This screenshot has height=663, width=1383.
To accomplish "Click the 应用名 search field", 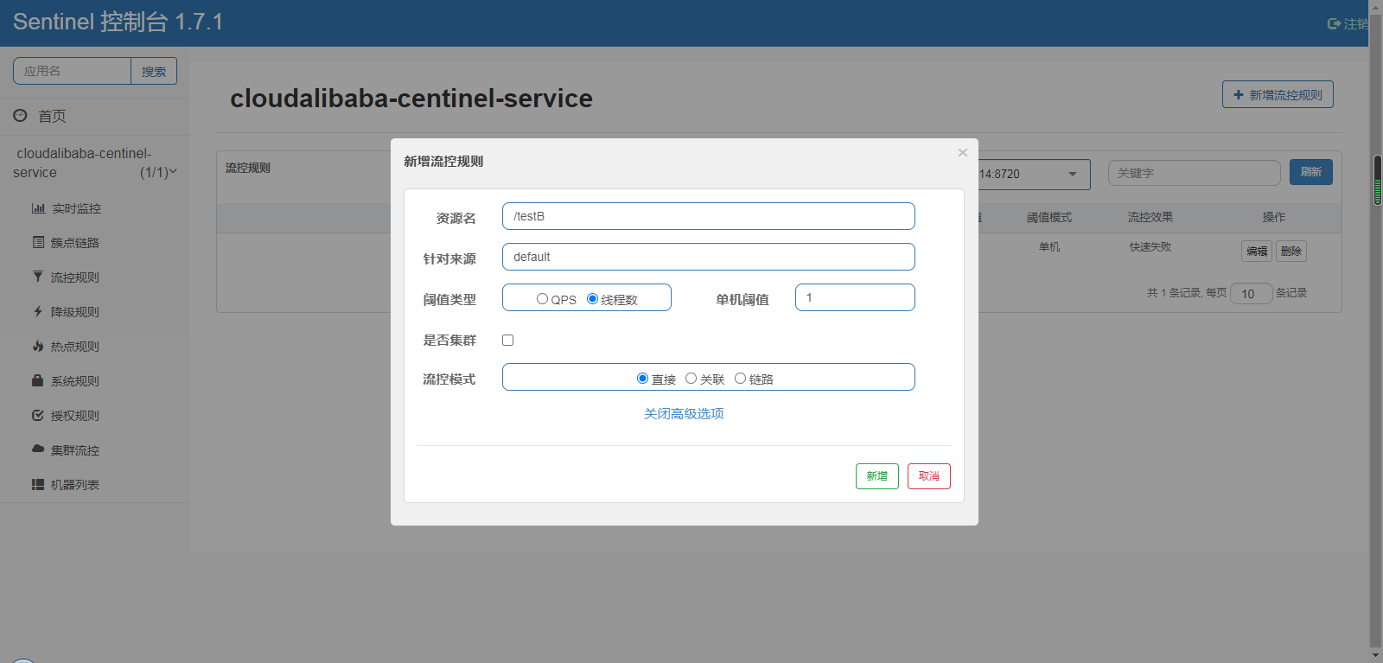I will tap(72, 71).
